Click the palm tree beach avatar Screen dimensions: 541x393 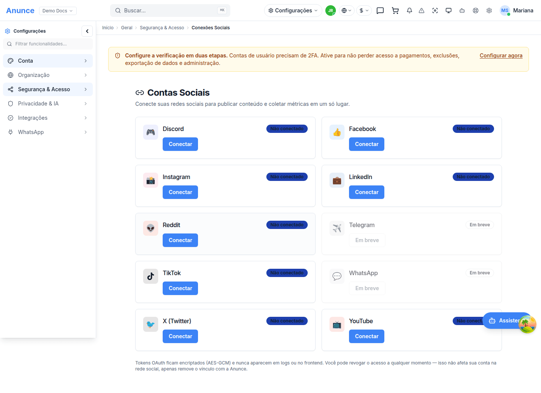[527, 324]
